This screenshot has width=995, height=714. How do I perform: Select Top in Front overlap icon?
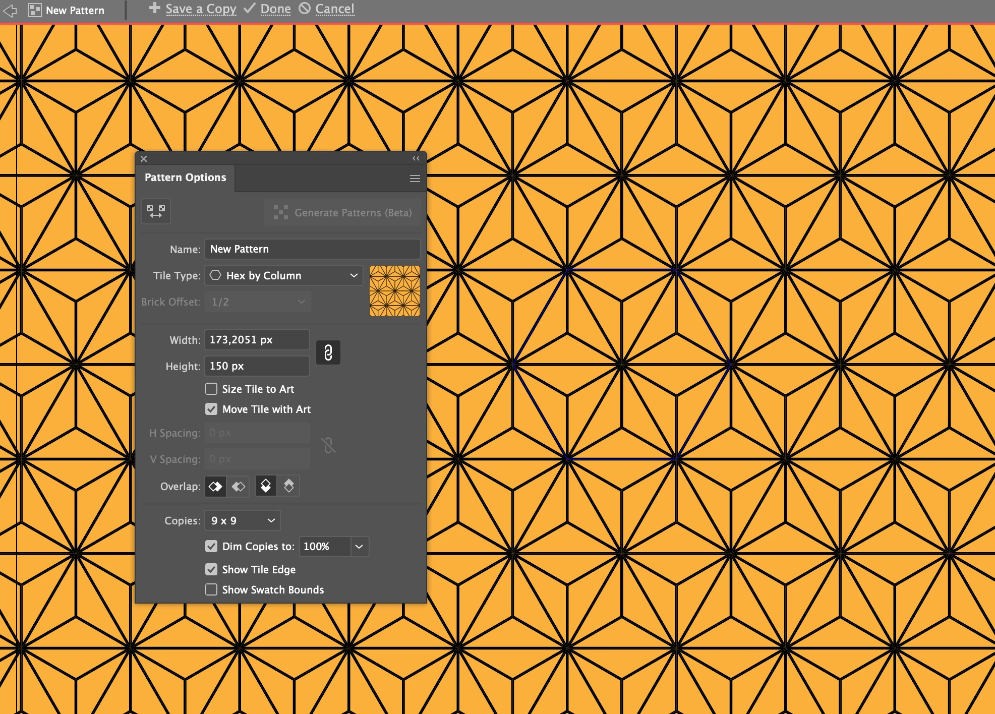click(x=266, y=486)
